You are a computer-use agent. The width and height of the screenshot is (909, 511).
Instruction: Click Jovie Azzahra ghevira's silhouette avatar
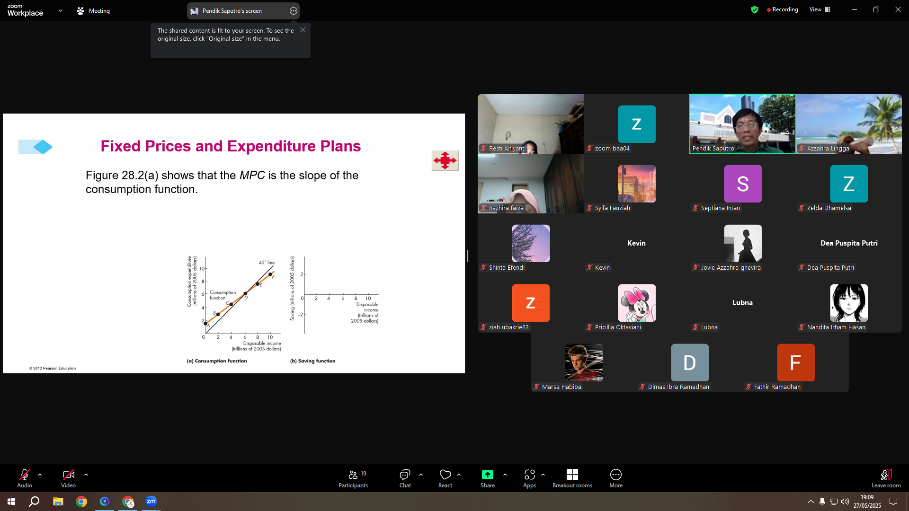[743, 243]
